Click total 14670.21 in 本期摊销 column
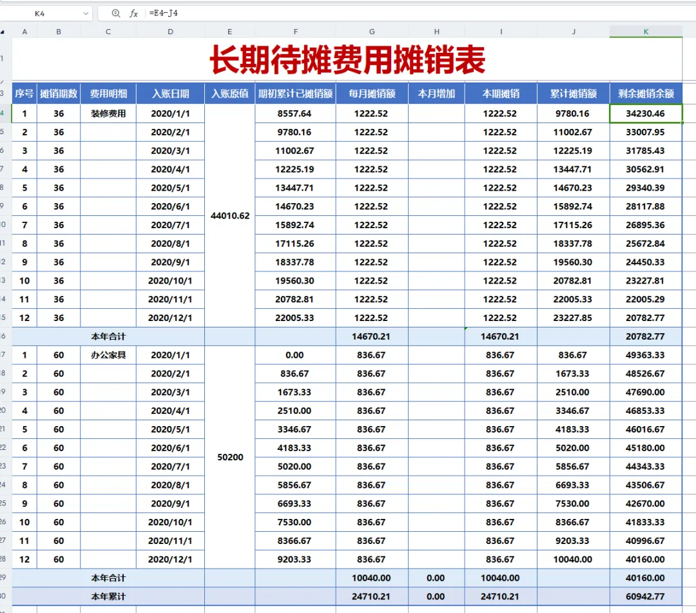 [x=501, y=336]
